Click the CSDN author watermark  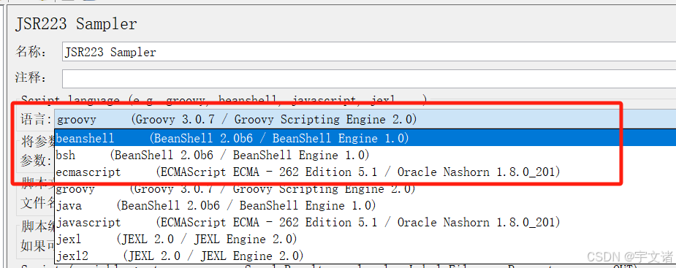[630, 257]
